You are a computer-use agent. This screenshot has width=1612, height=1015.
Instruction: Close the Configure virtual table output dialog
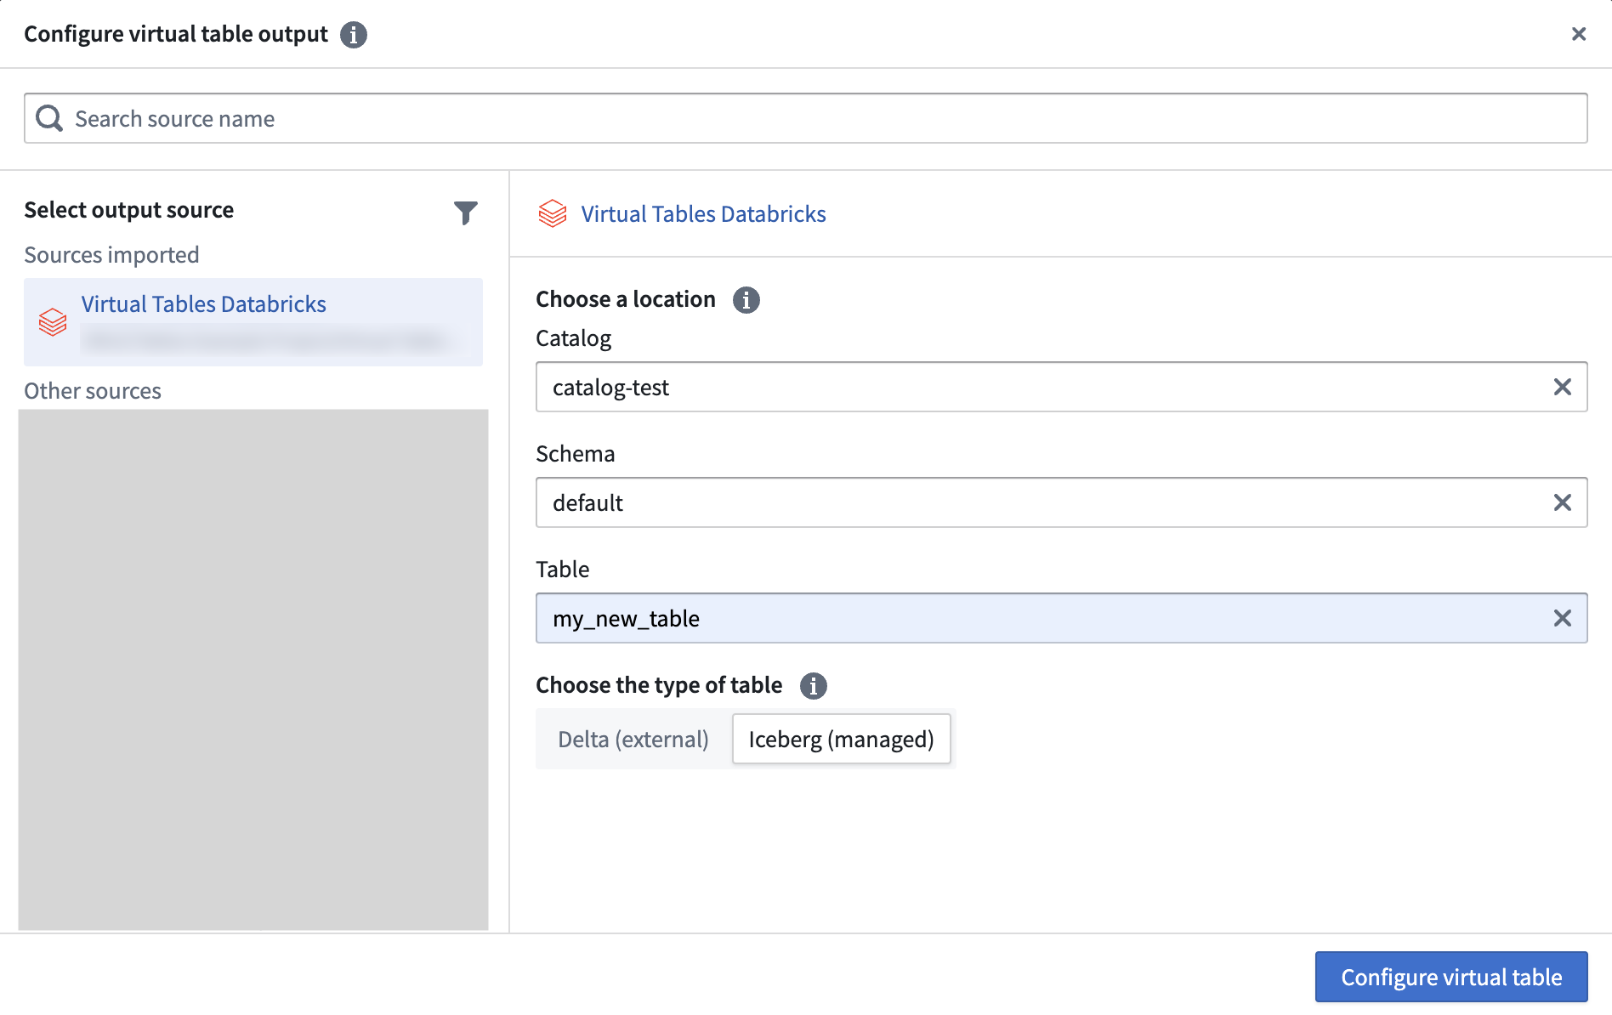(1579, 34)
